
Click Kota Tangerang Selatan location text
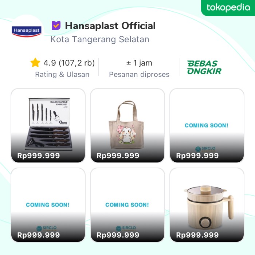point(100,39)
